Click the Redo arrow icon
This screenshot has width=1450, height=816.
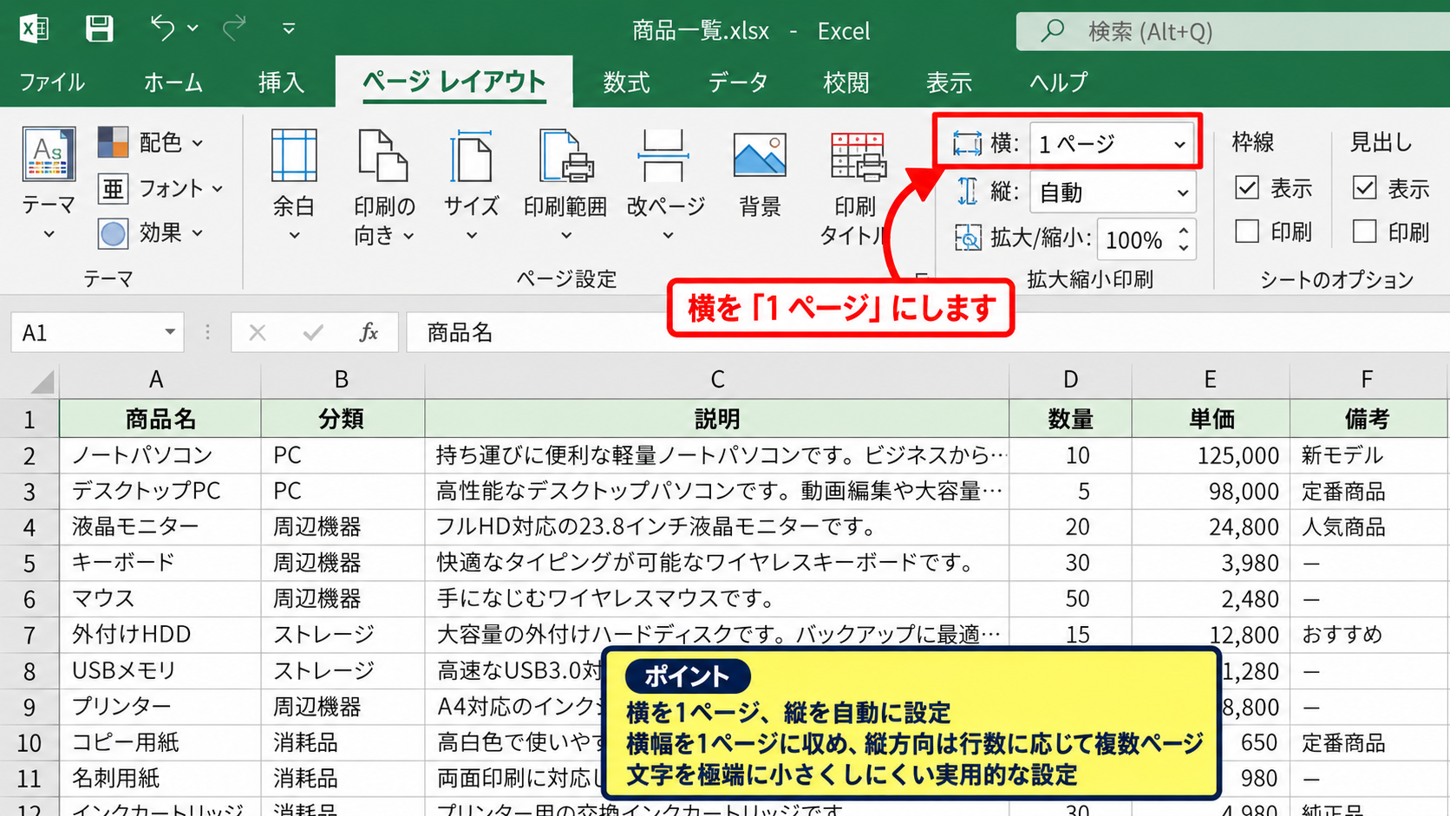(x=234, y=29)
